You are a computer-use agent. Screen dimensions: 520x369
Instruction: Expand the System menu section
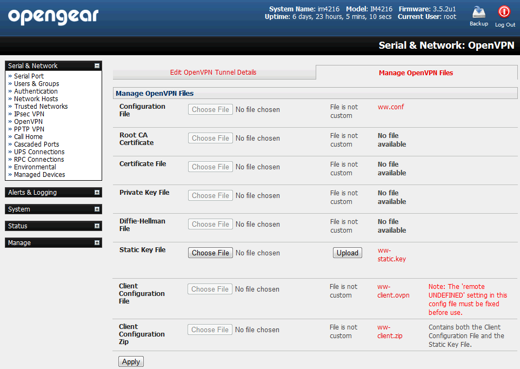click(97, 209)
